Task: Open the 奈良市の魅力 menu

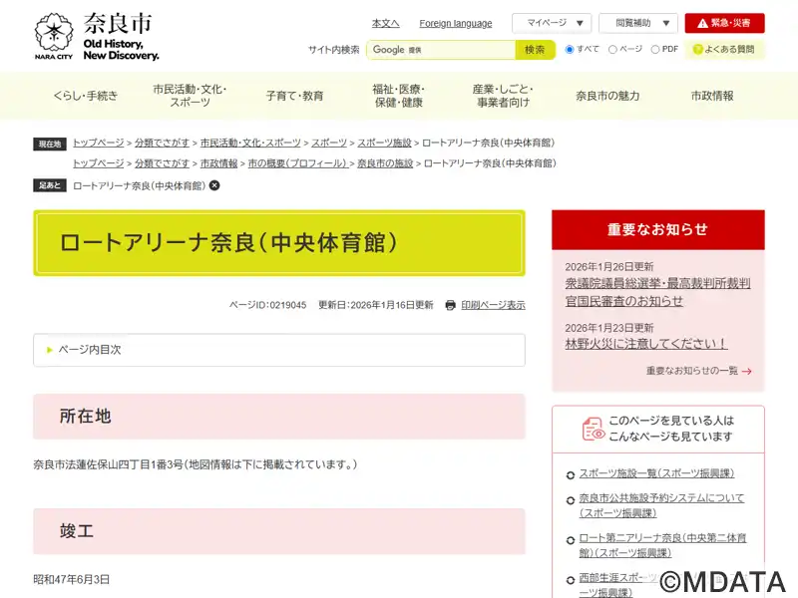Action: (x=607, y=96)
